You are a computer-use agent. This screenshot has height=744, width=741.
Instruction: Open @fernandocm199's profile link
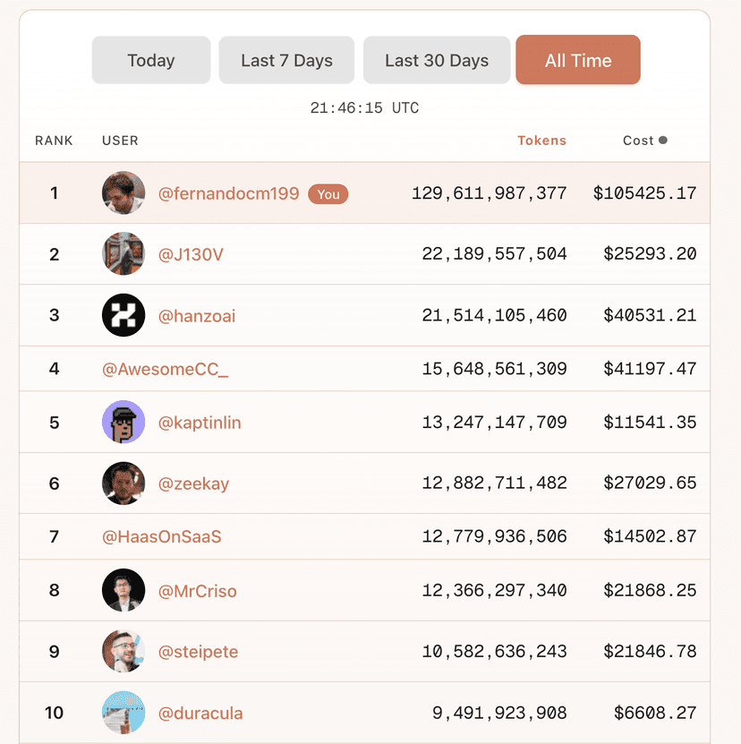click(227, 192)
